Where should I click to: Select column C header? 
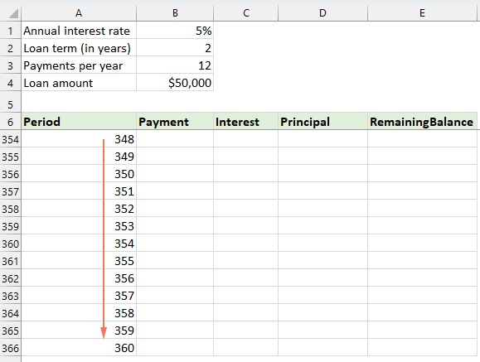246,13
